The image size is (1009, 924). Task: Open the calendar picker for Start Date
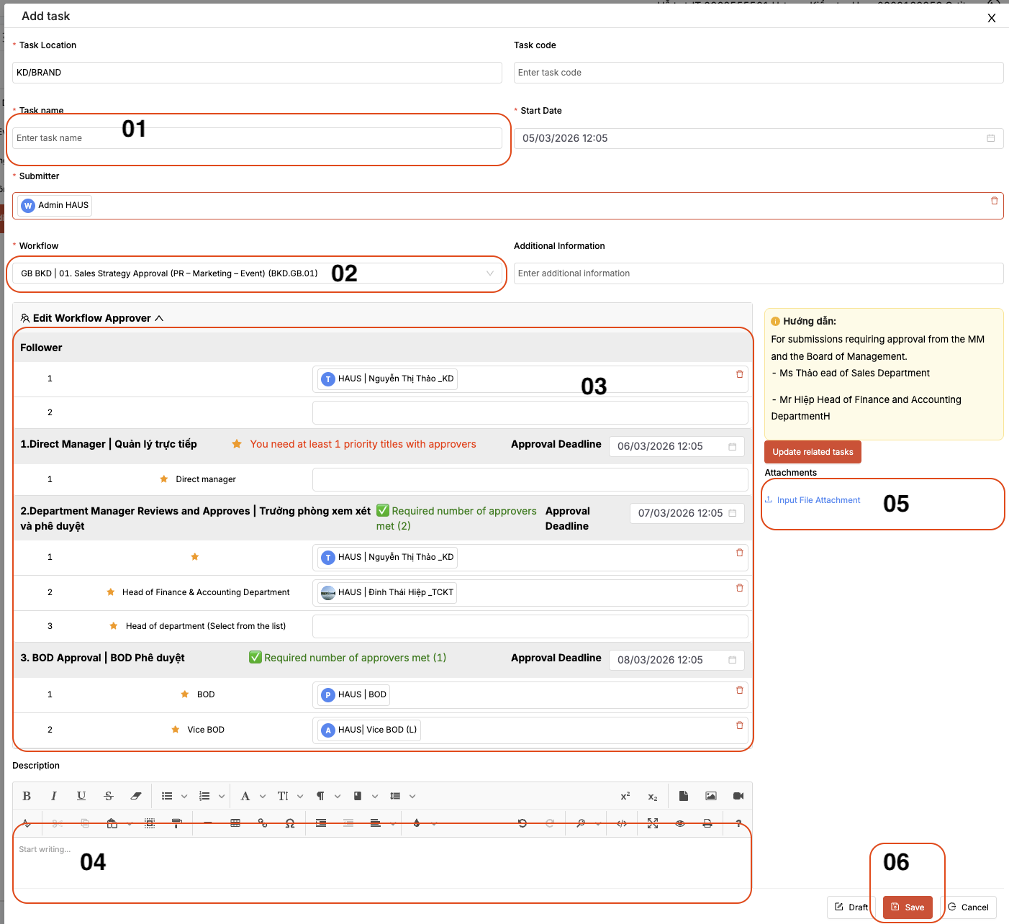point(991,138)
